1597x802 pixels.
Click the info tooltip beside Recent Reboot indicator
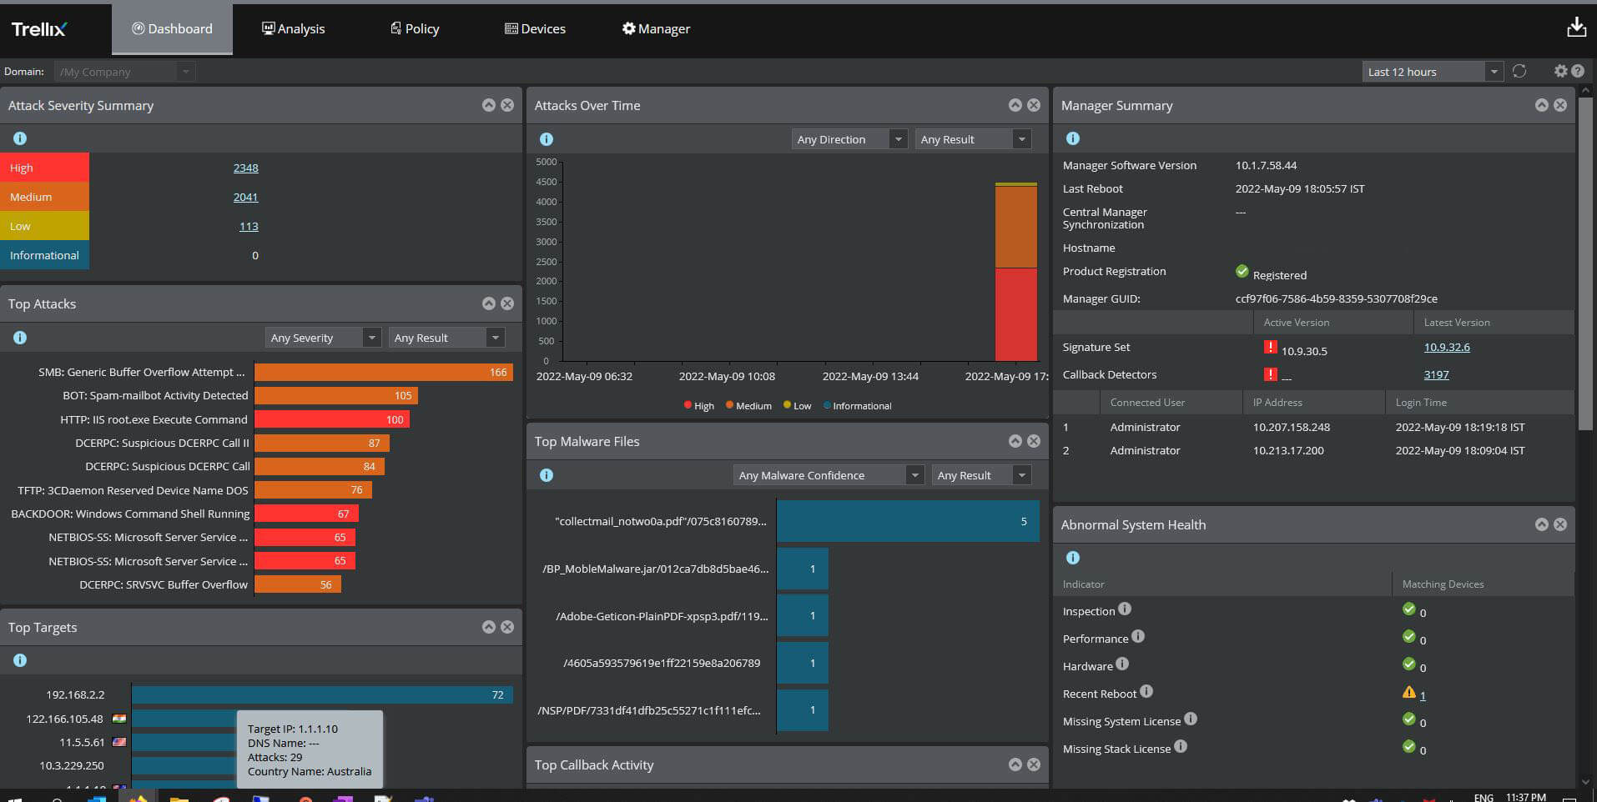click(1147, 692)
